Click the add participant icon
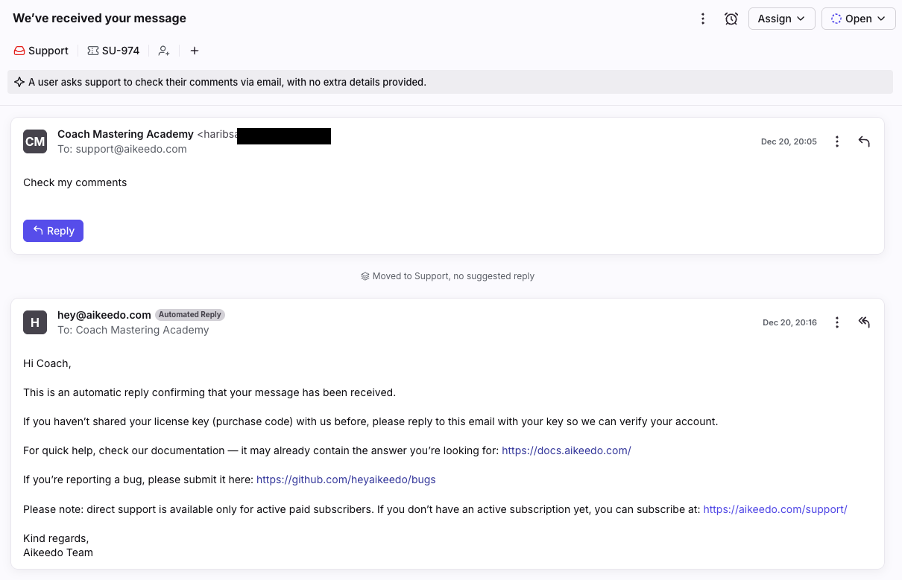The height and width of the screenshot is (580, 902). coord(164,51)
